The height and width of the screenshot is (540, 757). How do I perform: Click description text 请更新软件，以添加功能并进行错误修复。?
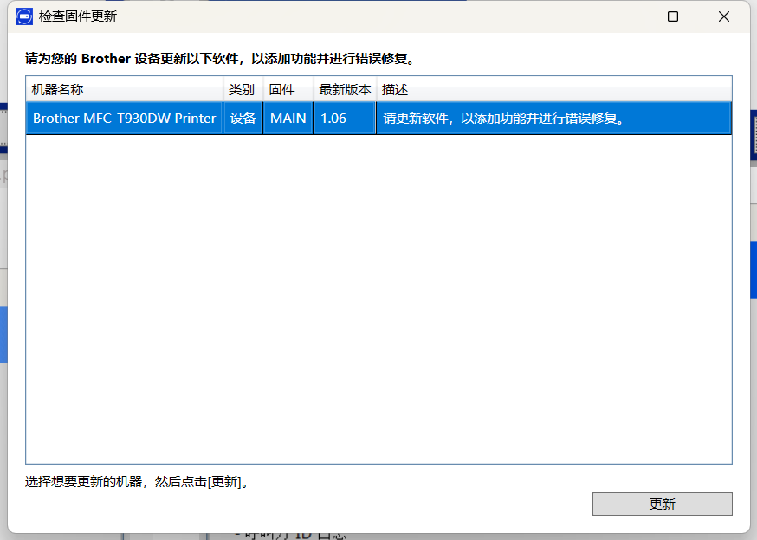coord(503,119)
